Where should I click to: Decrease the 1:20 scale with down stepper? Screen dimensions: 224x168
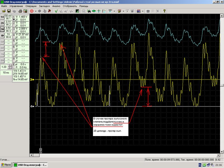pos(10,68)
